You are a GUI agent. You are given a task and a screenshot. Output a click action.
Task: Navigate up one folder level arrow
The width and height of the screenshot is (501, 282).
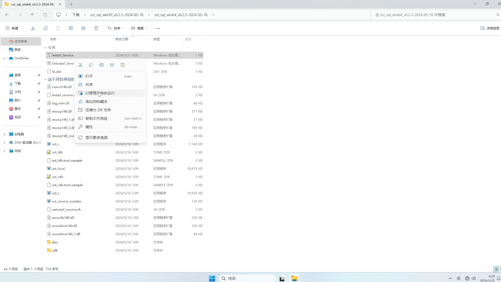(32, 15)
